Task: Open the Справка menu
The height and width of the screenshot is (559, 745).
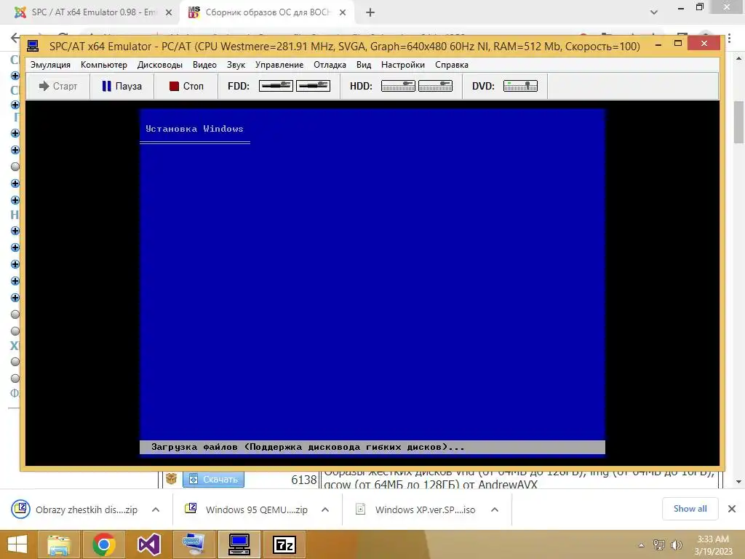Action: [451, 65]
